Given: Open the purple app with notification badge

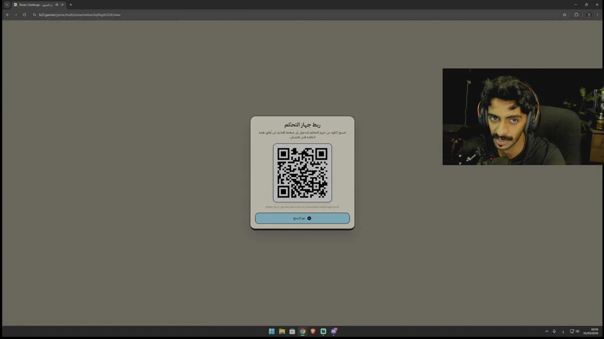Looking at the screenshot, I should click(334, 331).
